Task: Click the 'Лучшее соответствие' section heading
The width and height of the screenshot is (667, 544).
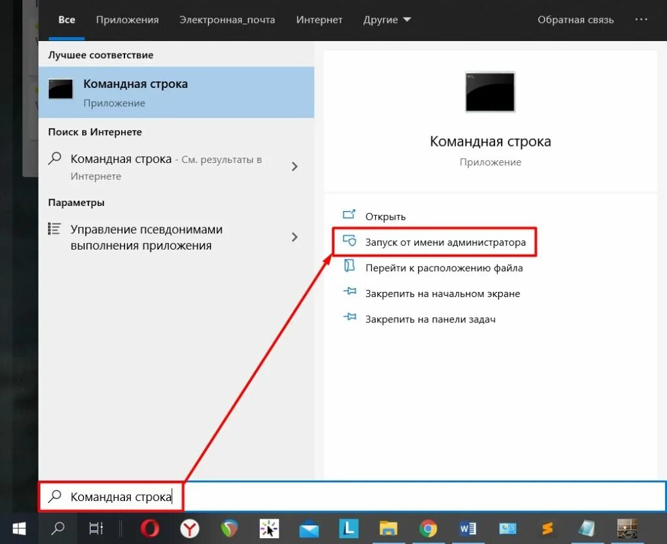Action: tap(100, 55)
